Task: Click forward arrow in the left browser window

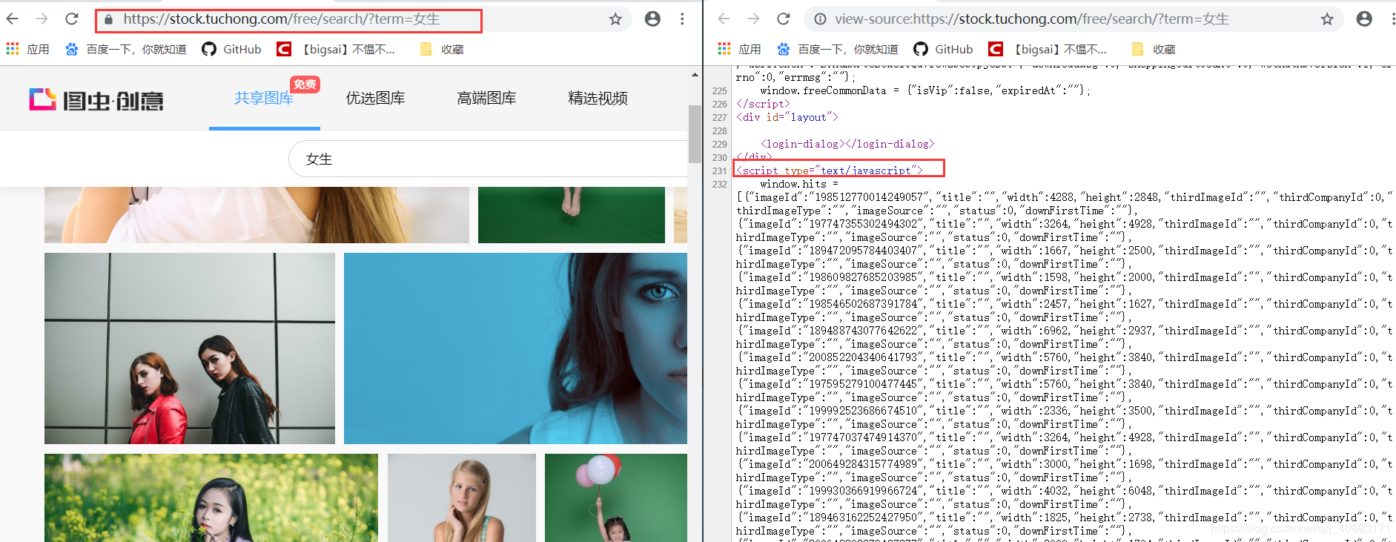Action: (x=42, y=19)
